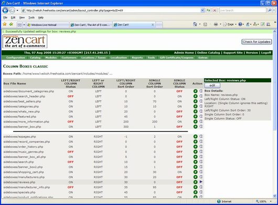
Task: Click the sideboxes/manufacturers.php row text
Action: [x=24, y=177]
